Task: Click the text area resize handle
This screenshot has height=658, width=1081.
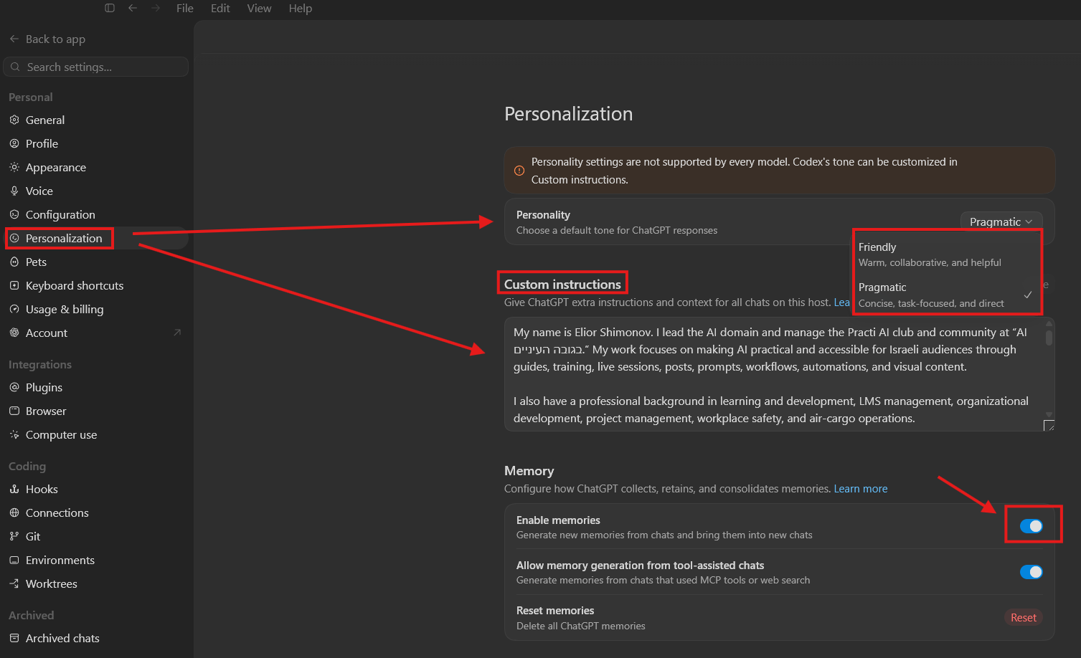Action: [1049, 426]
